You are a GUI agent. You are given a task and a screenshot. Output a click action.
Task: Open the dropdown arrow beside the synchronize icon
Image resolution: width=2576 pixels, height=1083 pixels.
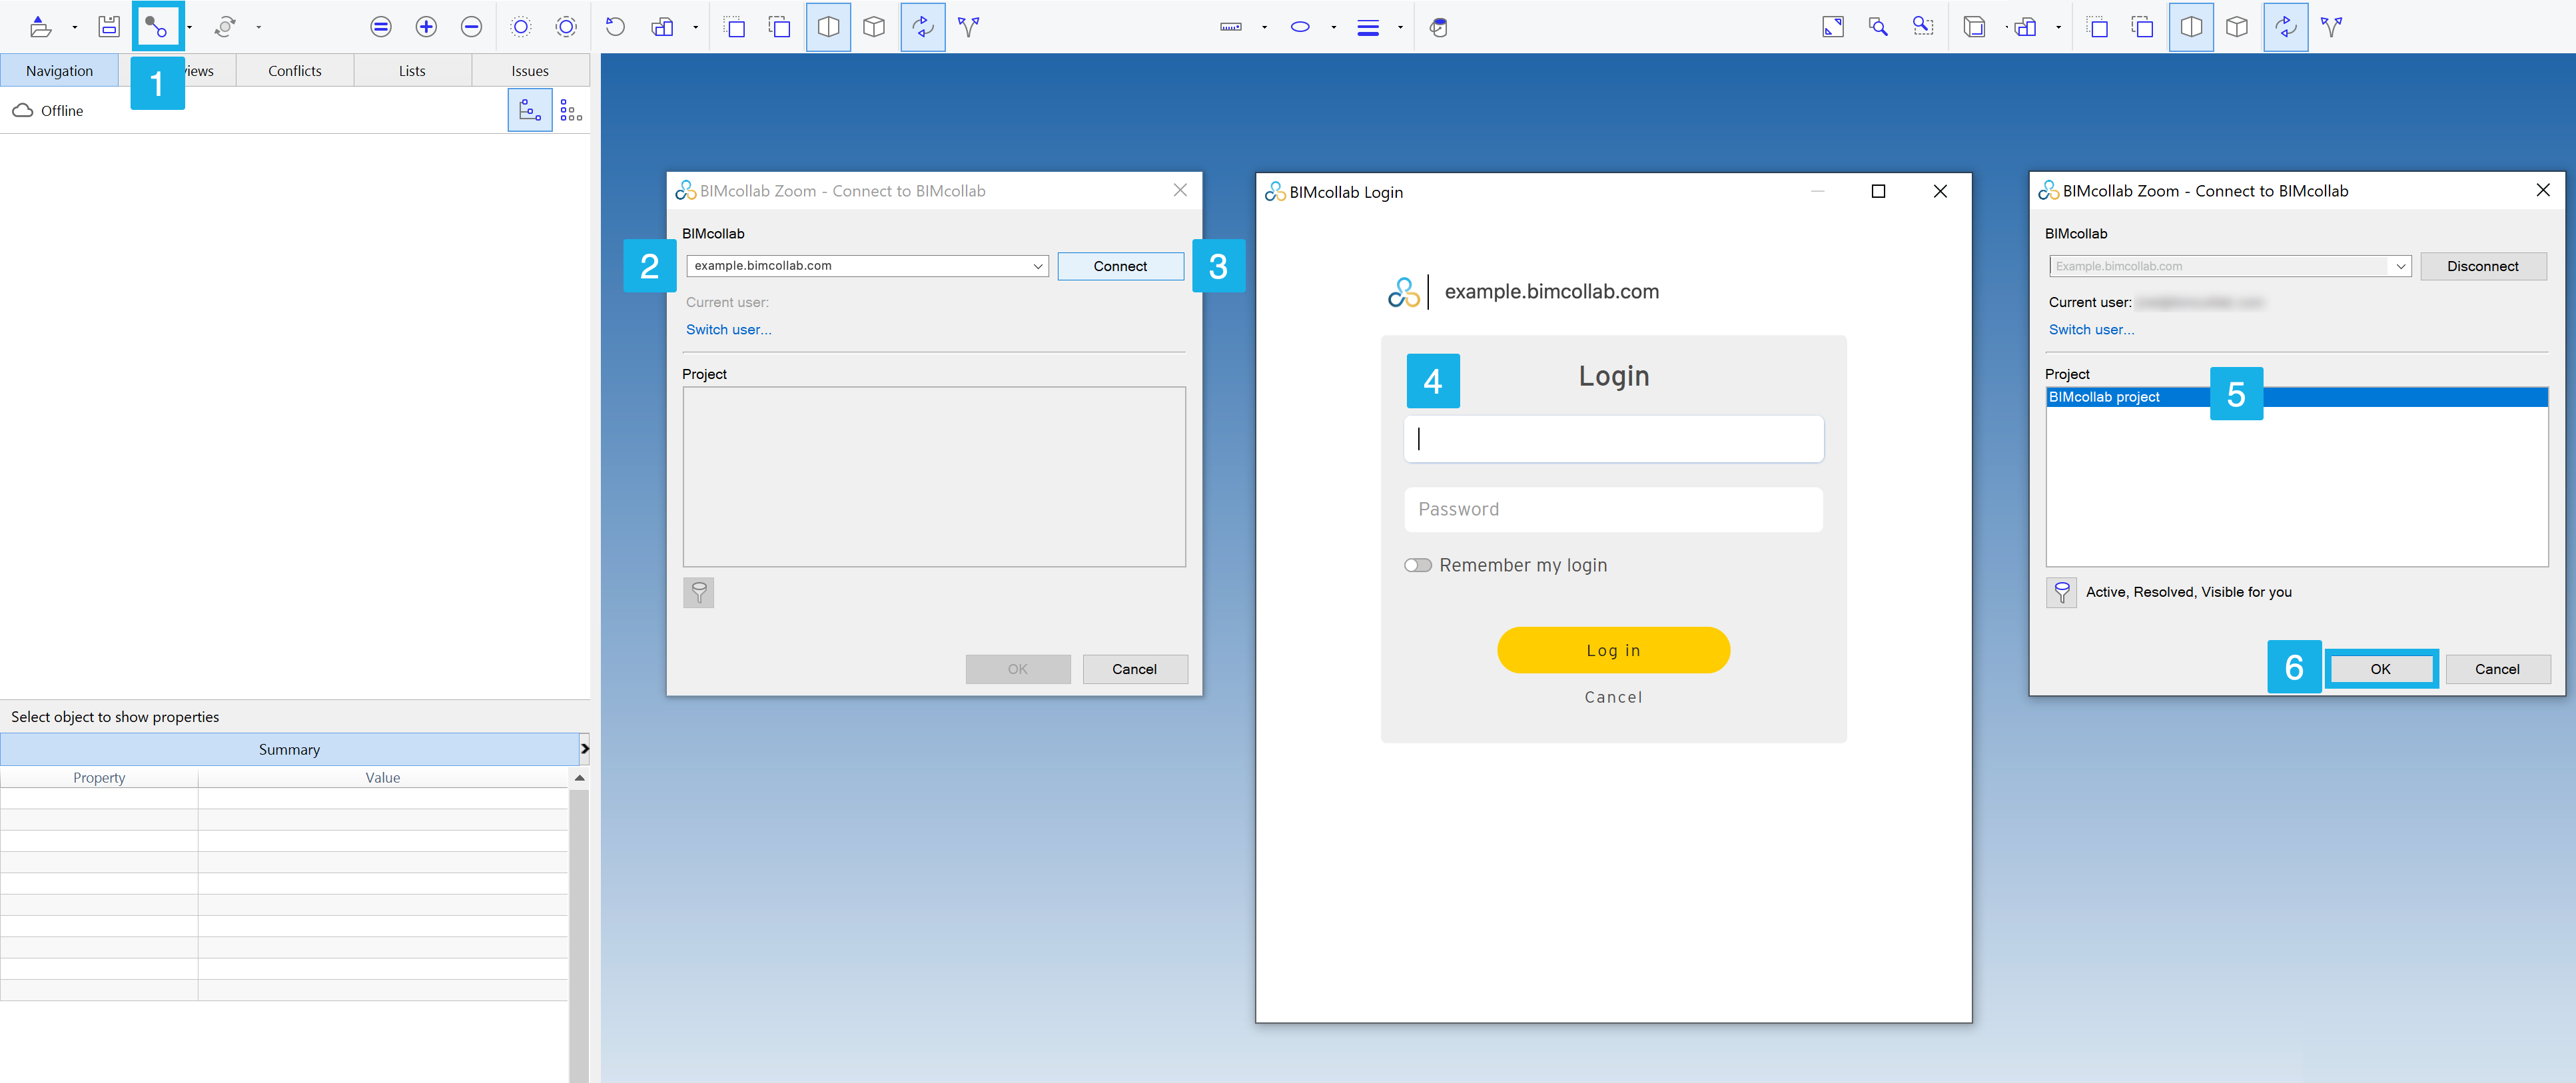tap(258, 27)
